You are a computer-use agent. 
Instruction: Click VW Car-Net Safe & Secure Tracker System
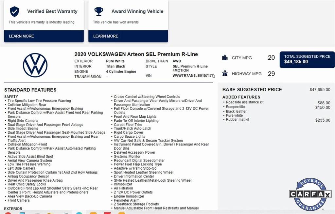pyautogui.click(x=148, y=141)
